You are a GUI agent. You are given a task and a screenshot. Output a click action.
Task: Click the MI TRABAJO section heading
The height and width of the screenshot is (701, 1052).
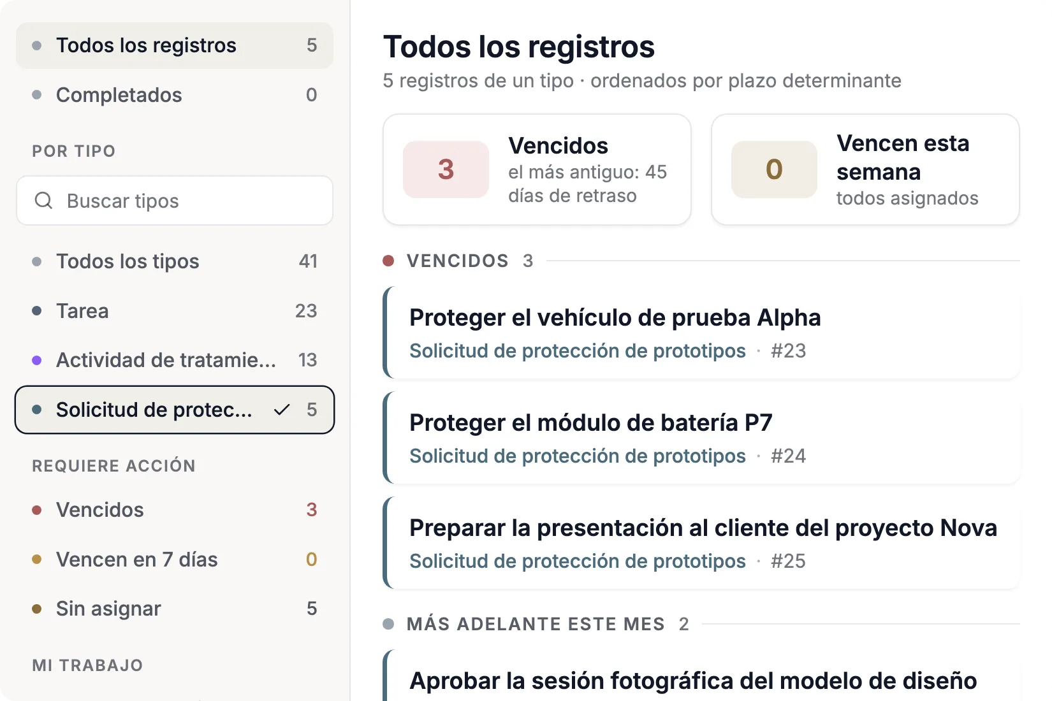pyautogui.click(x=87, y=665)
